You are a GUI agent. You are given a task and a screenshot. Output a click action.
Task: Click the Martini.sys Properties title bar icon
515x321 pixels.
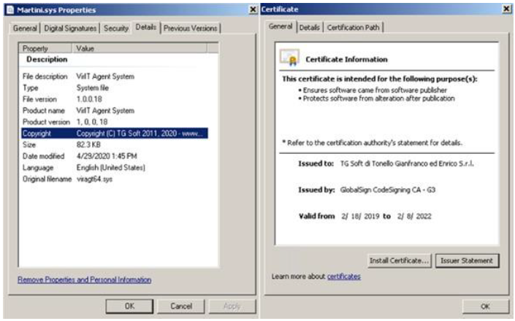point(9,9)
